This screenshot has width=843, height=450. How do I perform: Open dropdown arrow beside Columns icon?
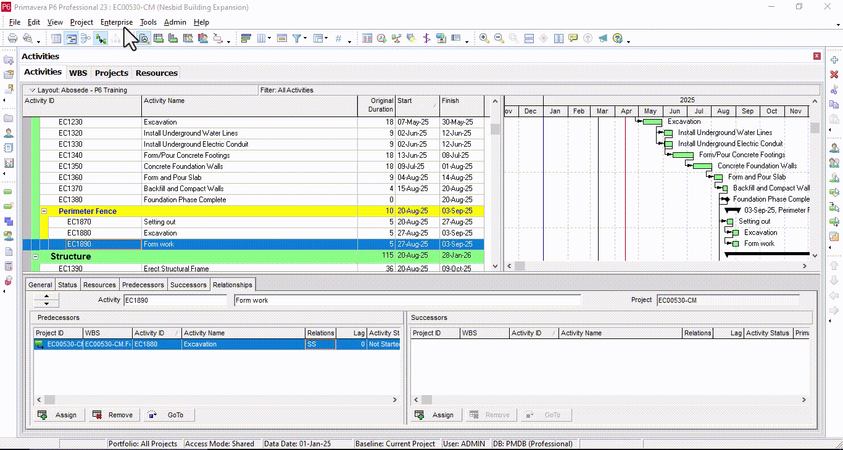[x=269, y=39]
